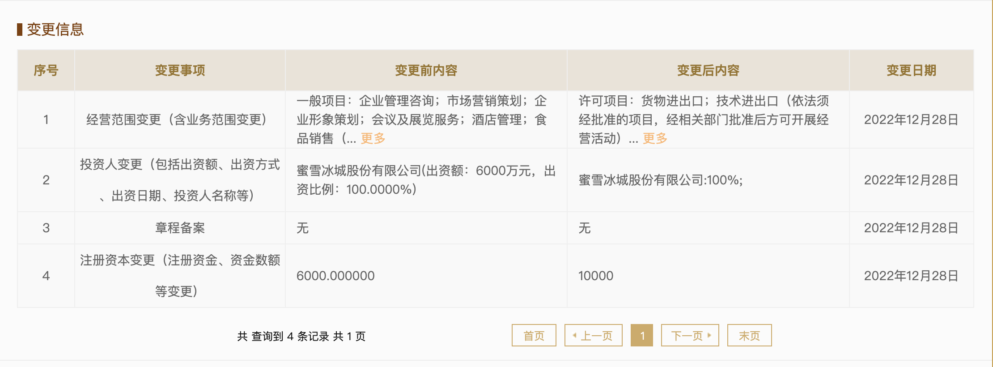
Task: Click 蜜雪冰城股份有限公司(出资额：6000万元 cell
Action: [x=426, y=180]
